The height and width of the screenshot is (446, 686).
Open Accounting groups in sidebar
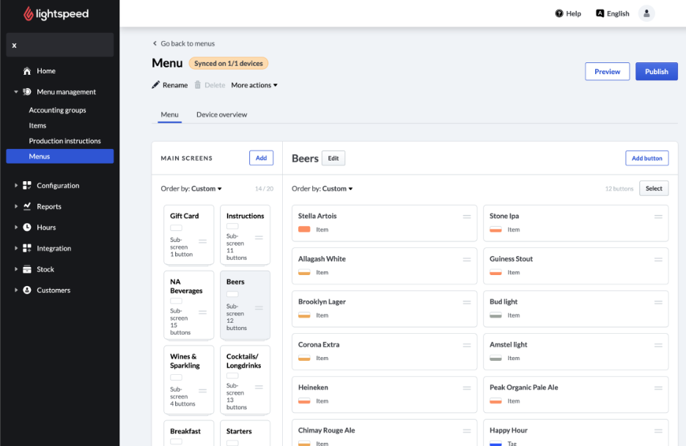57,110
